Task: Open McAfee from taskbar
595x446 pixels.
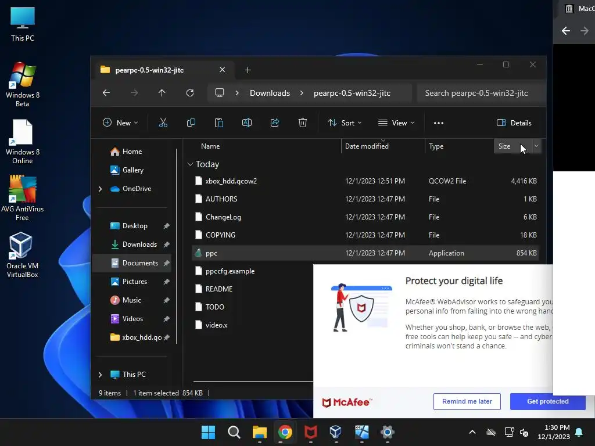Action: coord(310,432)
